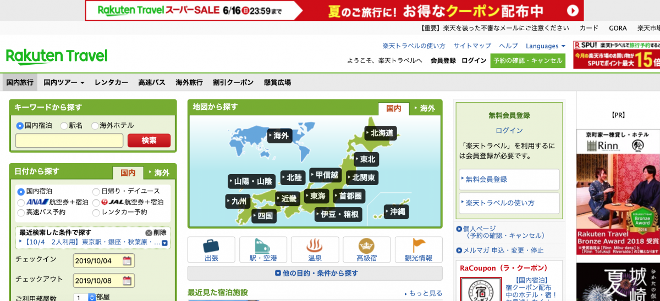Select レンタカー予約 radio button

pos(96,212)
